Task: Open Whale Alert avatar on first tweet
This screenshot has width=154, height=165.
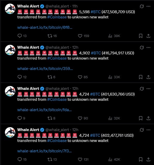Action: click(x=10, y=9)
